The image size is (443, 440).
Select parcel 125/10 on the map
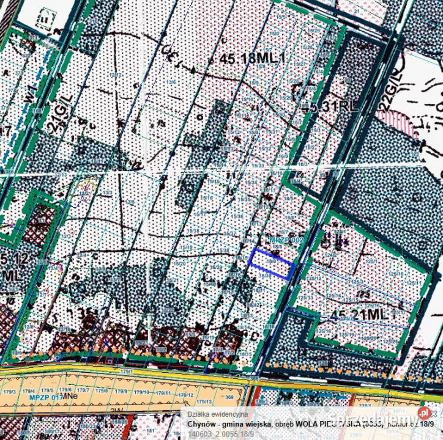[395, 274]
